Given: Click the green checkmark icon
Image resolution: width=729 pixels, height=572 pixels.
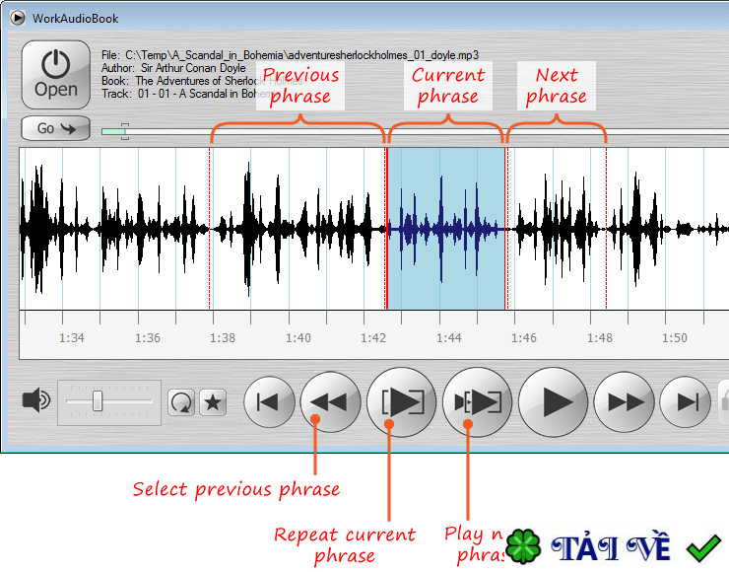Looking at the screenshot, I should pos(703,547).
